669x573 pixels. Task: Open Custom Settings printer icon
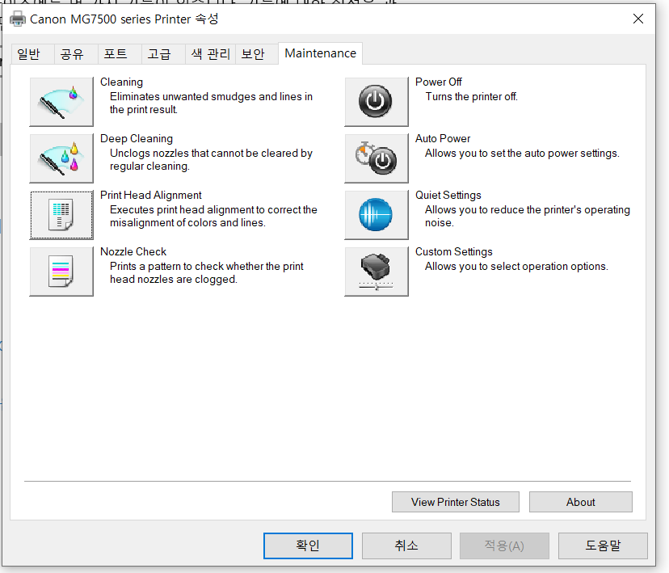tap(377, 272)
